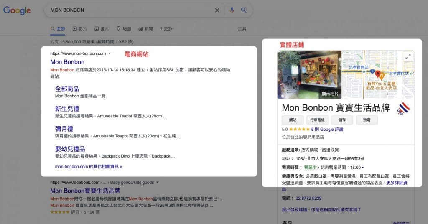Click the Mon Bonbon brand logo icon
428x224 pixels.
click(x=404, y=108)
